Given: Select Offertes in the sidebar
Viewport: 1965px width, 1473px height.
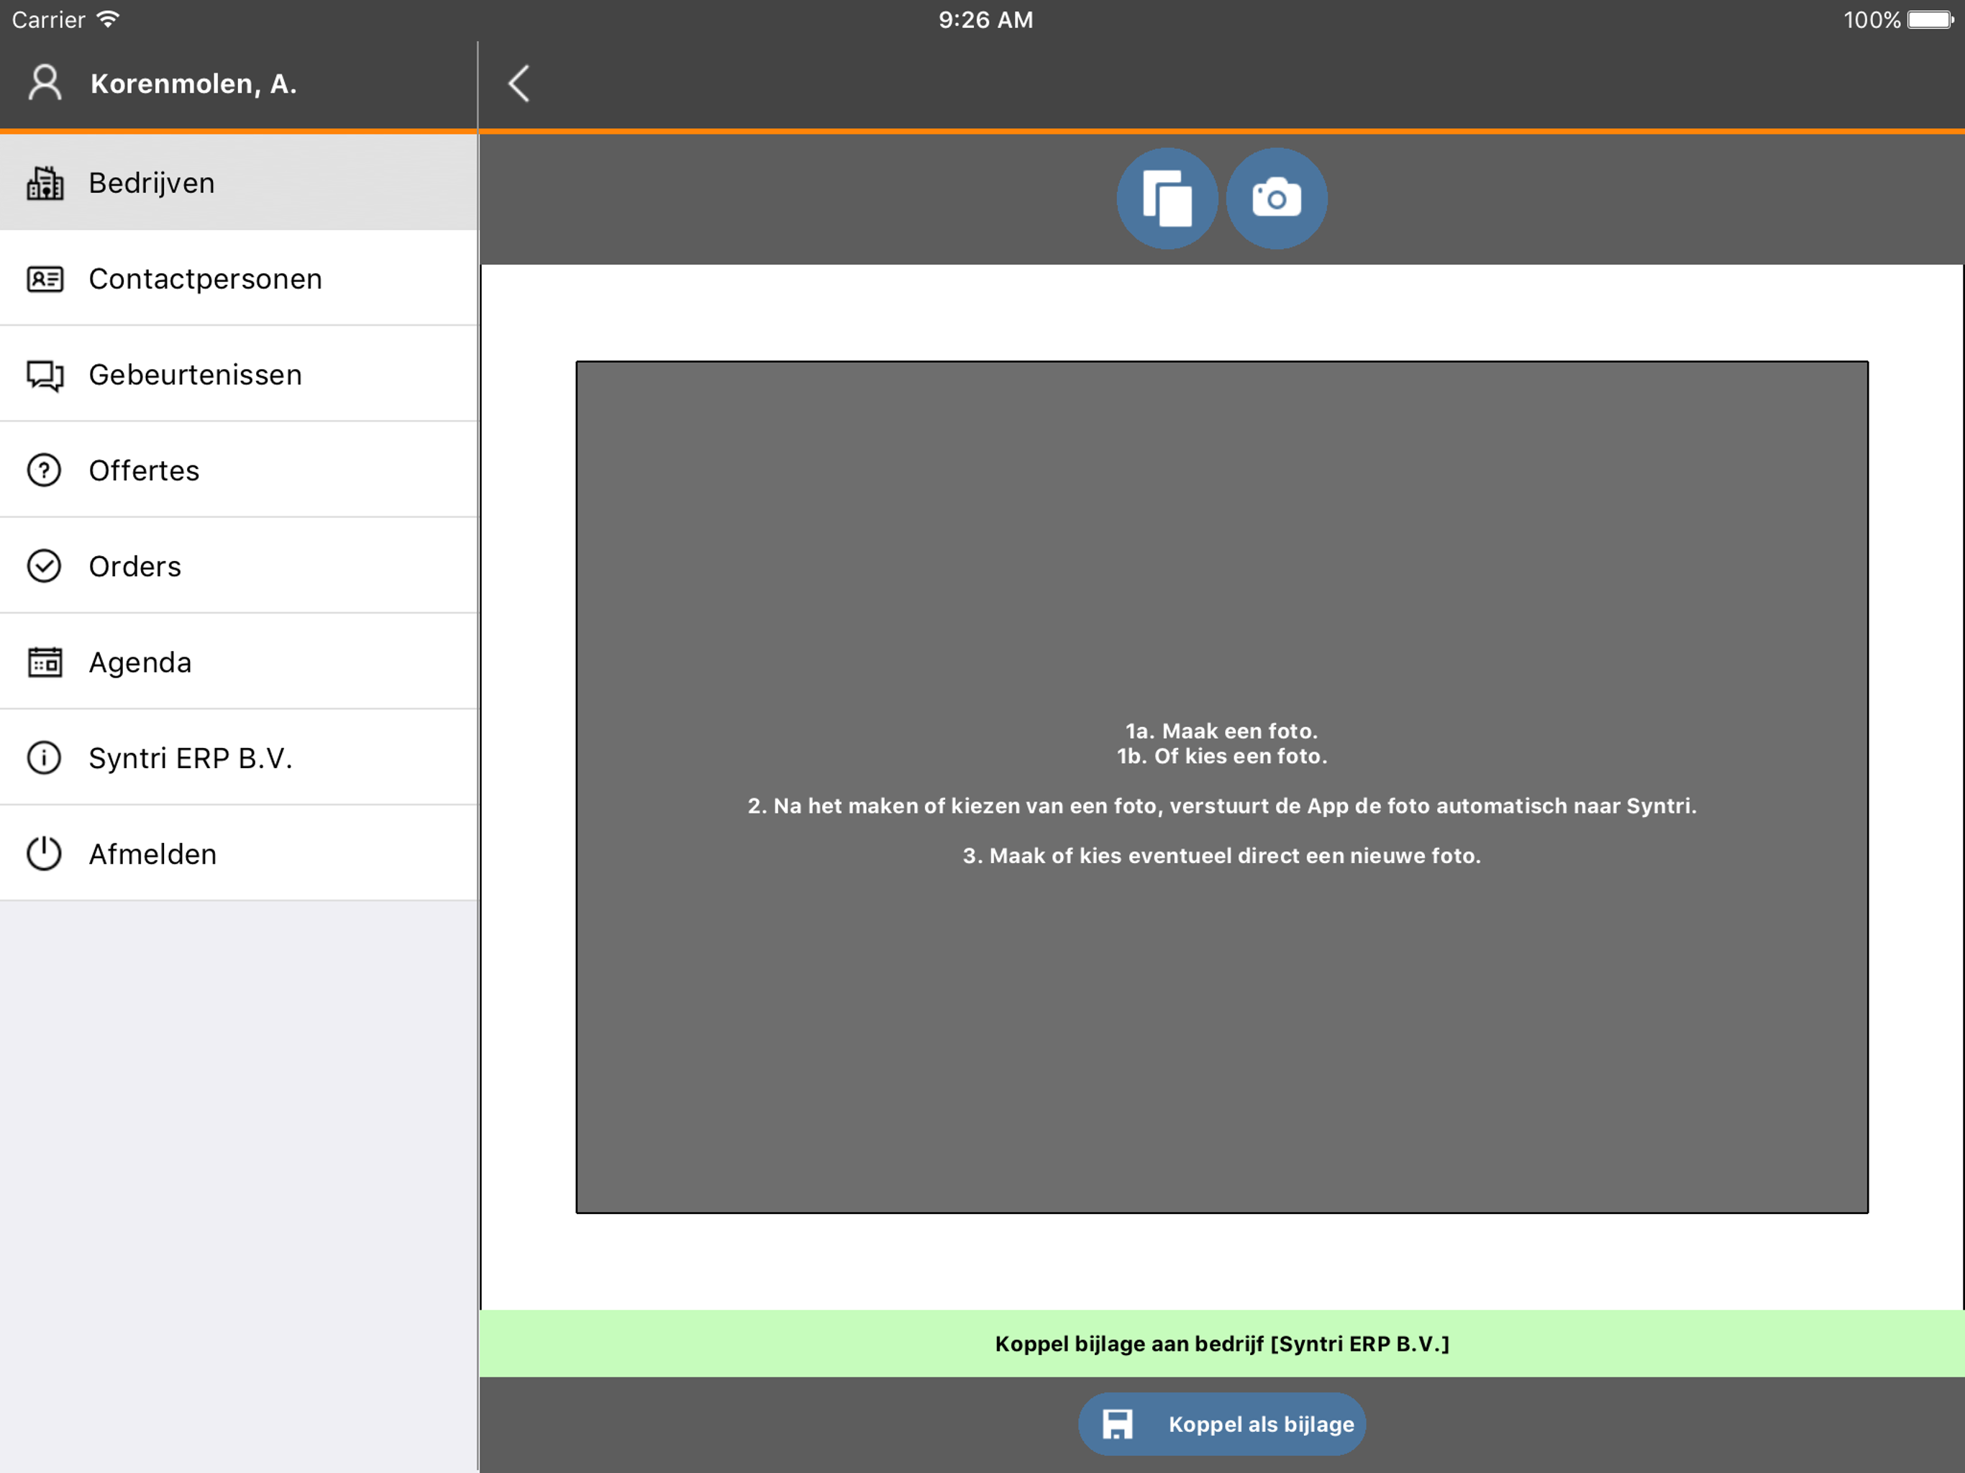Looking at the screenshot, I should pyautogui.click(x=239, y=470).
